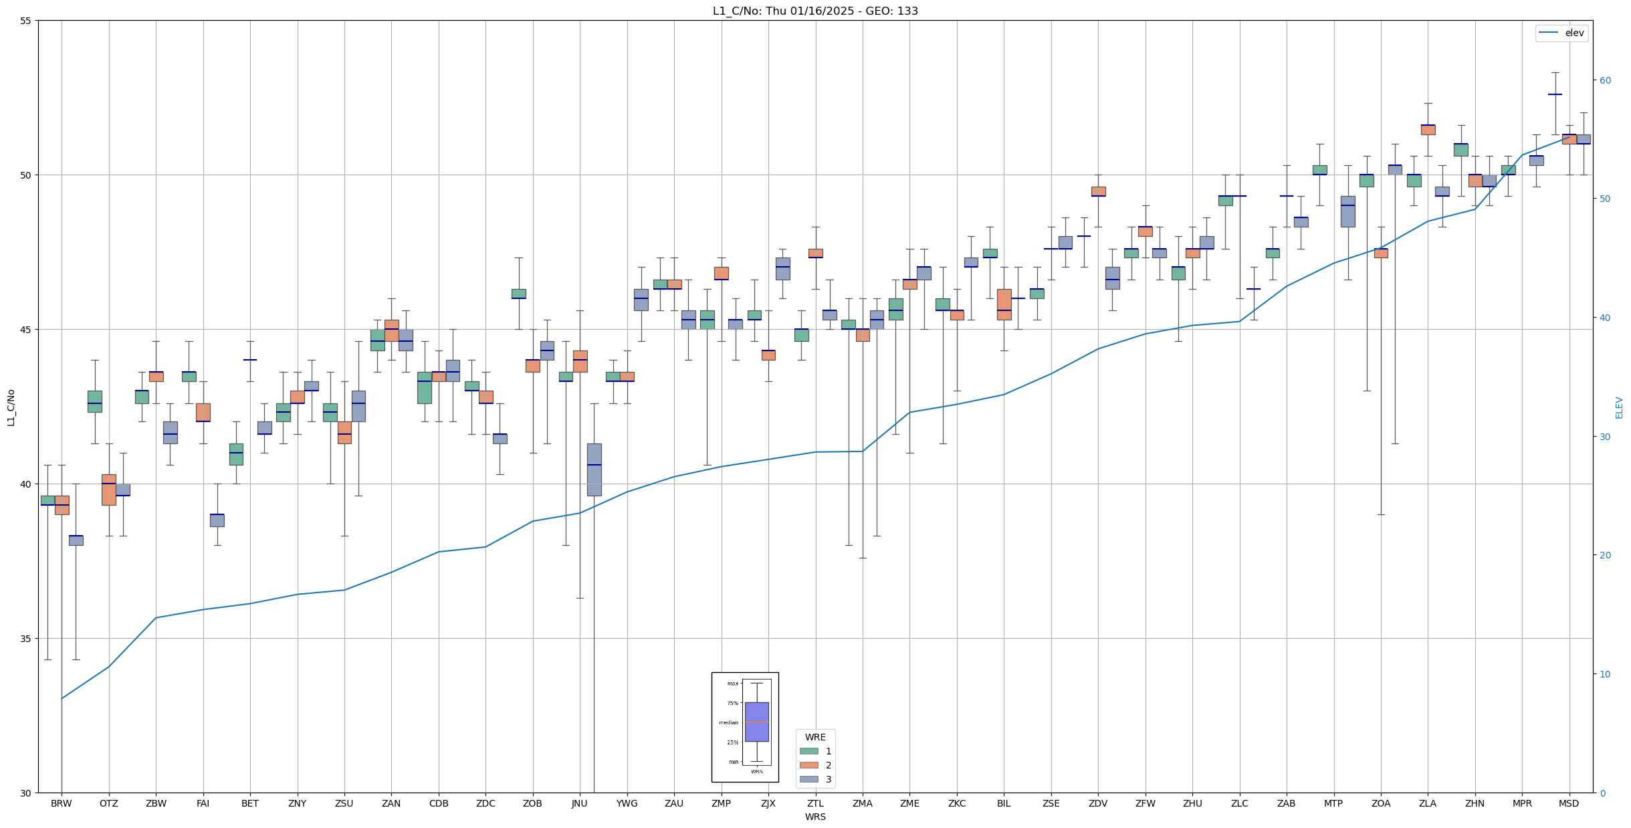The width and height of the screenshot is (1631, 828).
Task: Click the WRE legend title
Action: coord(815,737)
